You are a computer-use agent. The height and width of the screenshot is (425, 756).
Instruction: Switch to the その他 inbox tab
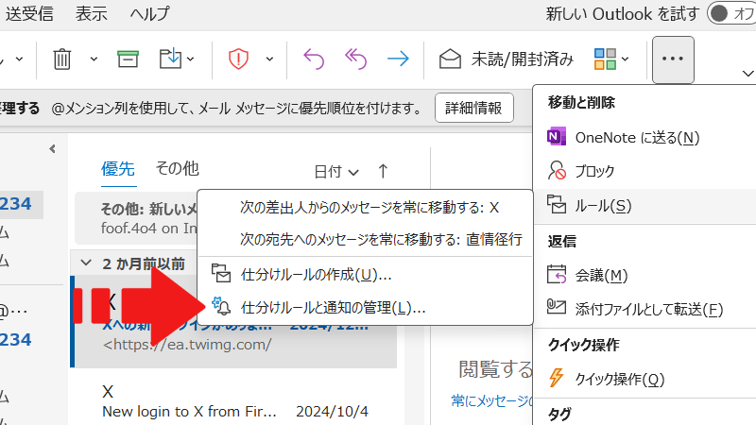177,169
